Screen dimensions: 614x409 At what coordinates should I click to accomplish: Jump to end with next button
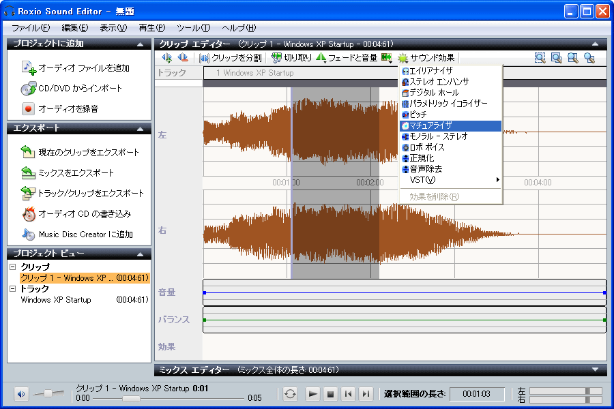tap(366, 394)
